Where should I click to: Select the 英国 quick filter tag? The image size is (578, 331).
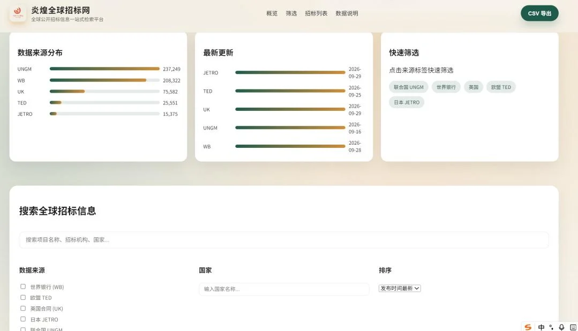click(474, 87)
